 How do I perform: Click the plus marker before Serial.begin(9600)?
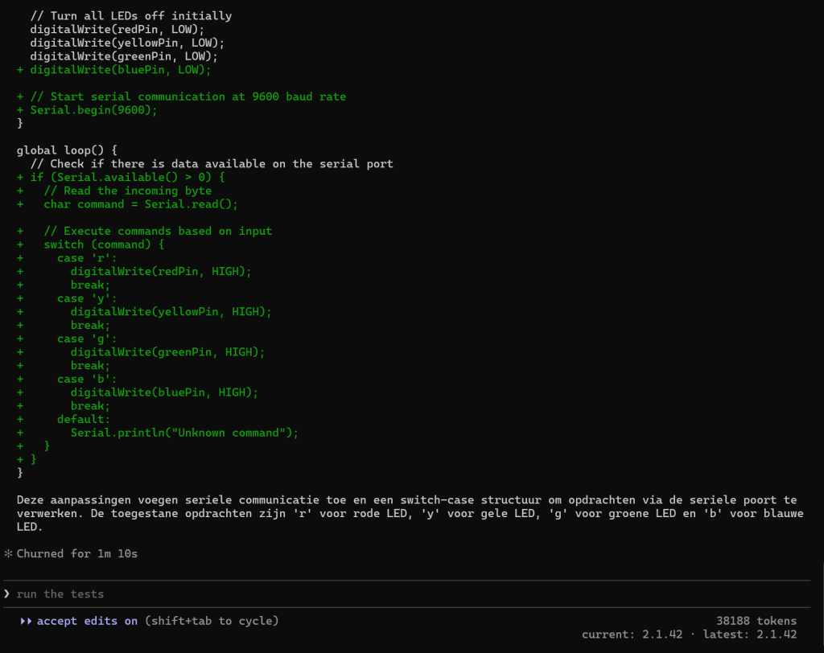coord(20,110)
